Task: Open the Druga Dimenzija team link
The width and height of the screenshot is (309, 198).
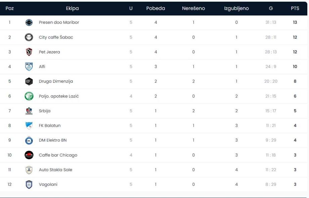Action: [x=56, y=81]
